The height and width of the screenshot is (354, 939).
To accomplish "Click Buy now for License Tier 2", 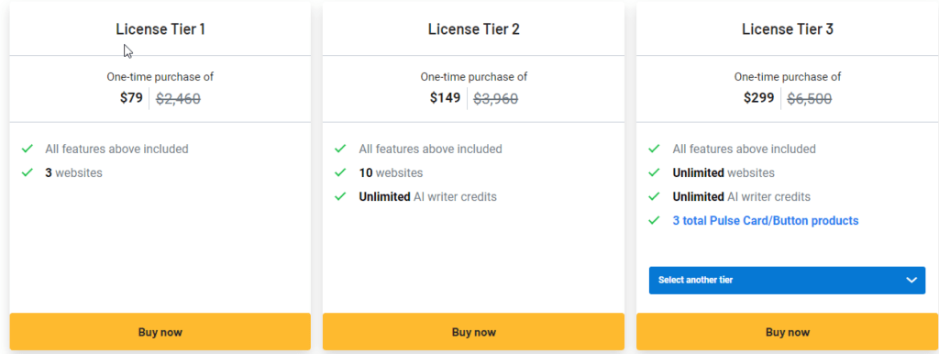I will 474,332.
